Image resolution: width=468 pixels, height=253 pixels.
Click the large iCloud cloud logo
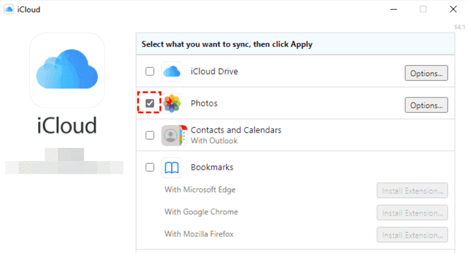(67, 70)
